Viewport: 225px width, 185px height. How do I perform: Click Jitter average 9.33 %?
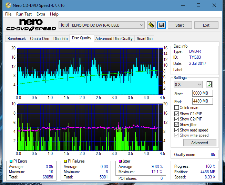tap(157, 167)
